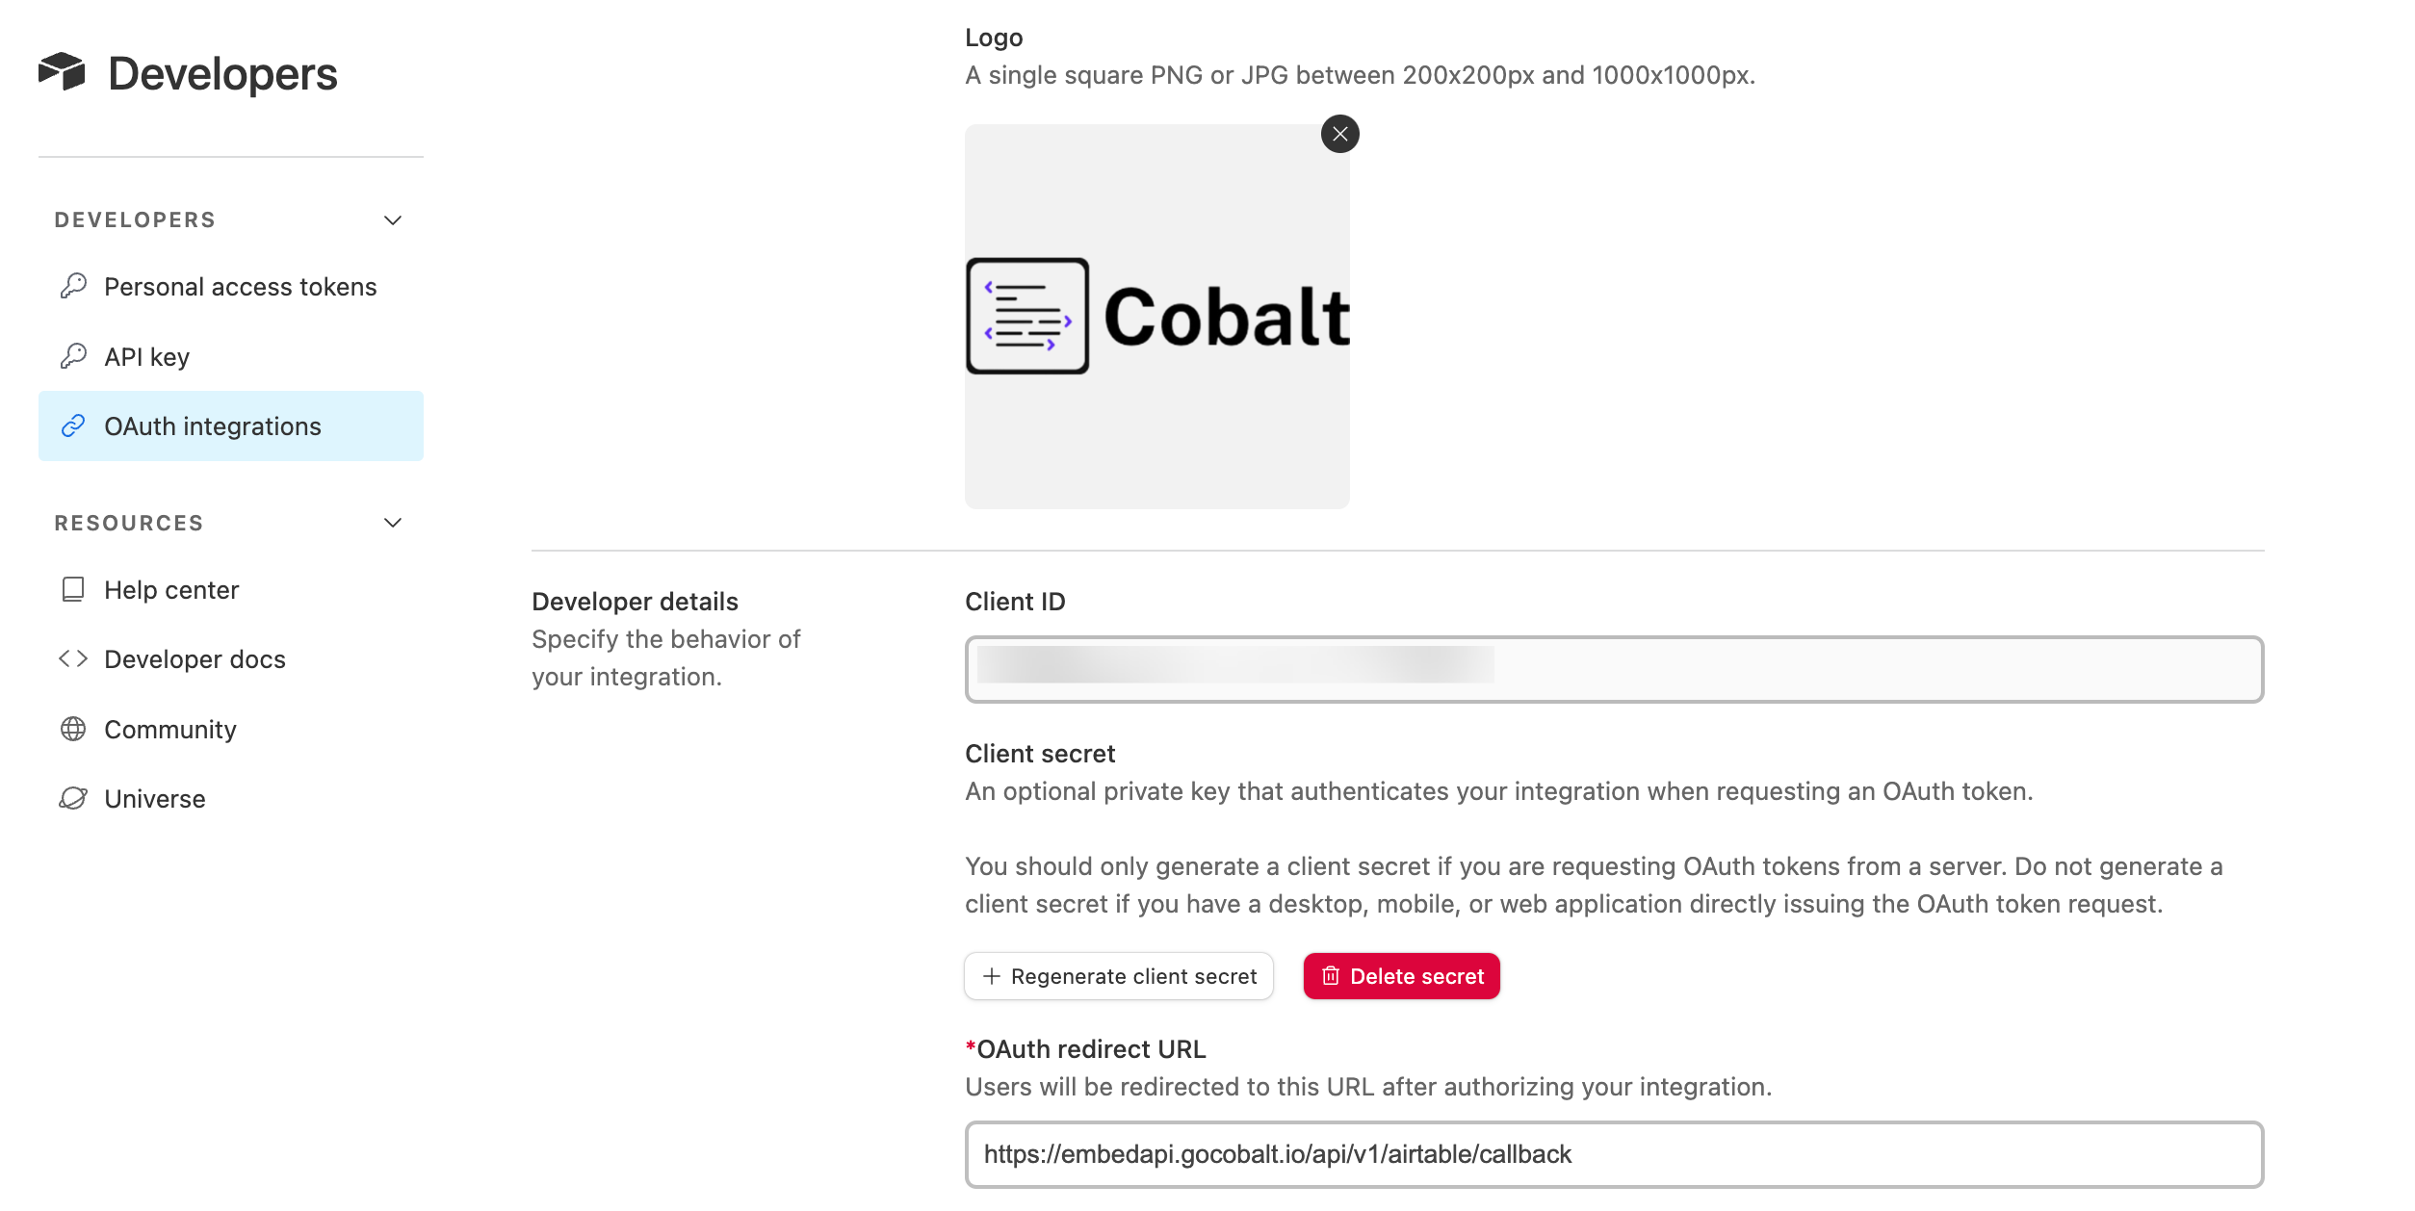Click the globe icon beside Community
The image size is (2415, 1211).
click(73, 729)
